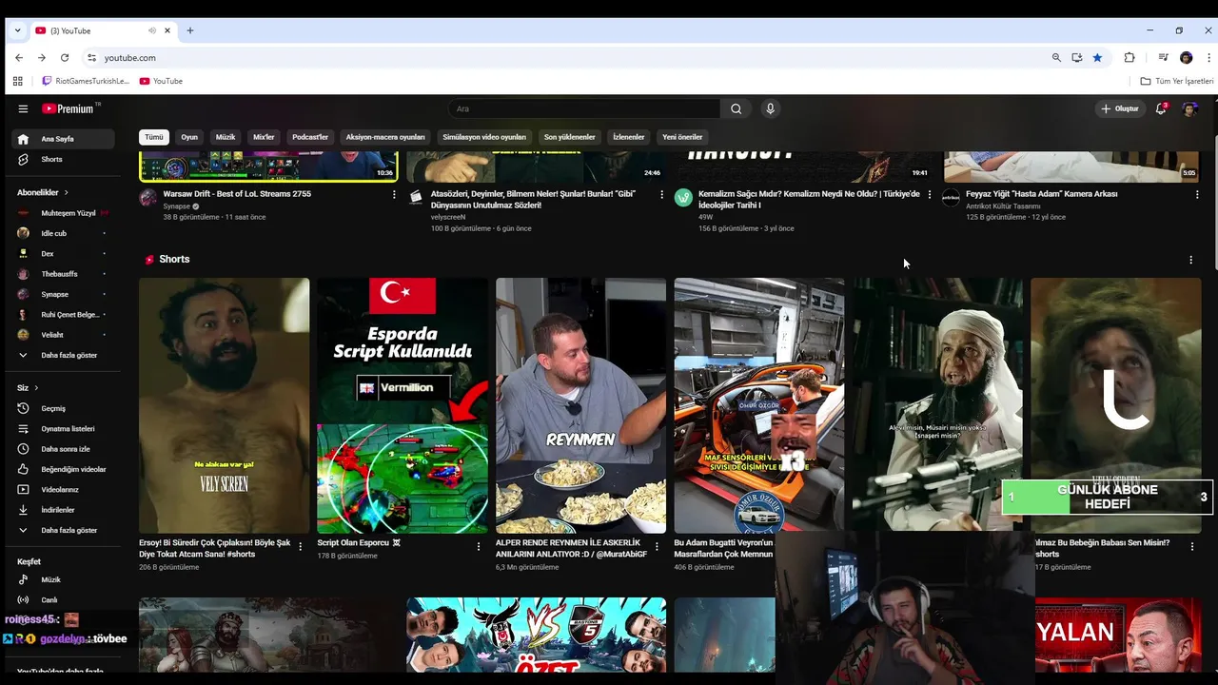The width and height of the screenshot is (1218, 685).
Task: Open Geçmiş history in sidebar
Action: pyautogui.click(x=64, y=408)
